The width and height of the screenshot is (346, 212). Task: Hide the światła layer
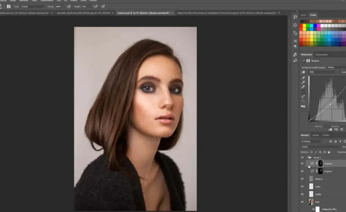[302, 194]
